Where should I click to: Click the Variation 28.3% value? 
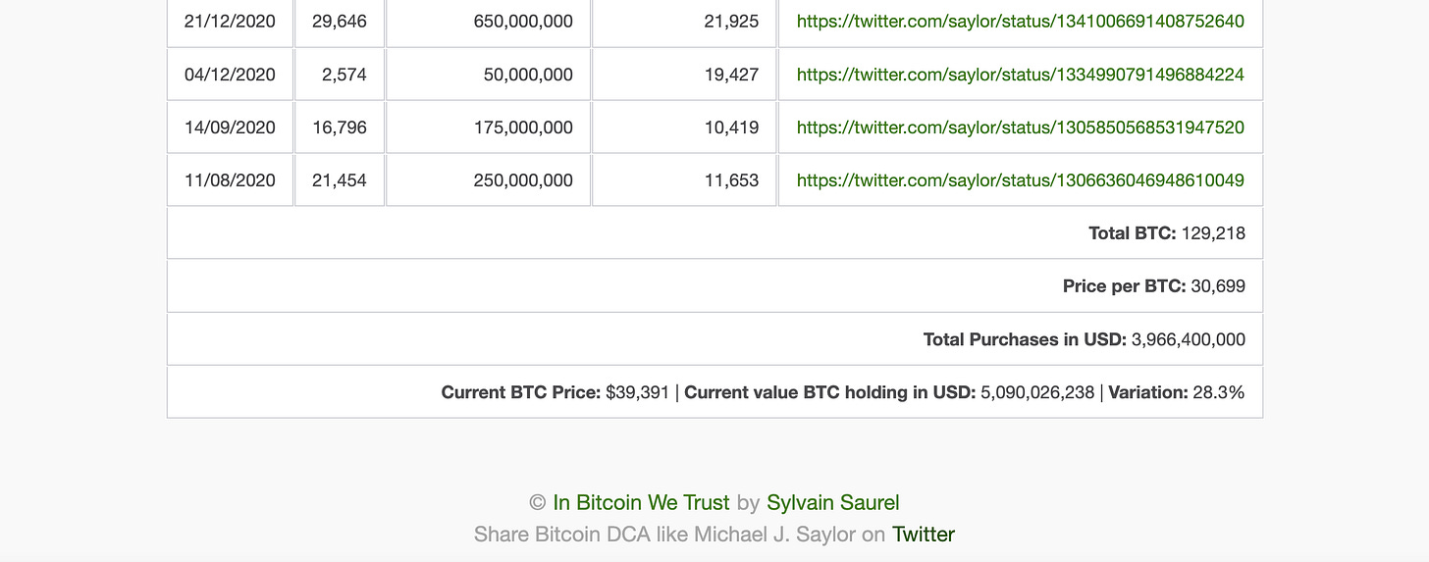pyautogui.click(x=1218, y=392)
